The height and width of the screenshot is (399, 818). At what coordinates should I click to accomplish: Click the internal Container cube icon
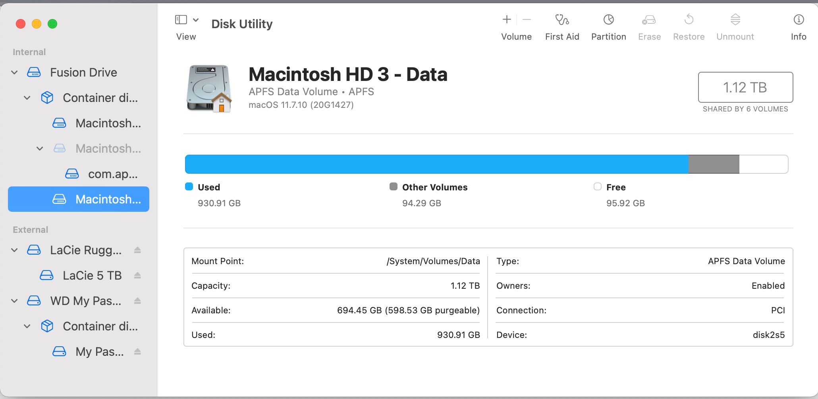[47, 98]
